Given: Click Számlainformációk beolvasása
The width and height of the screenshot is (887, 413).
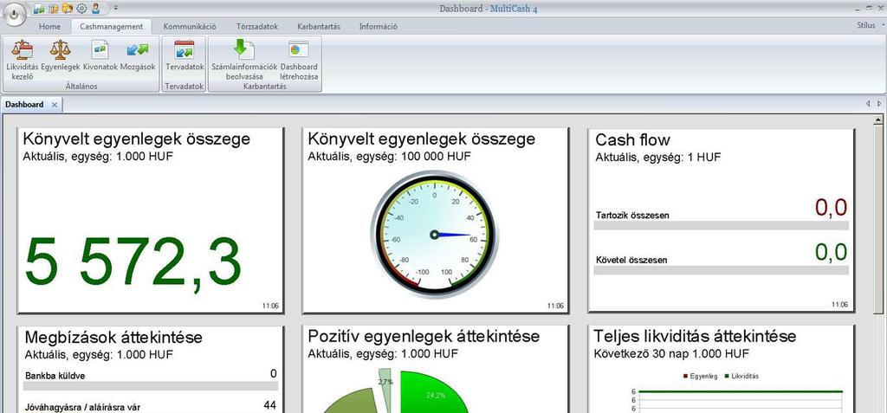Looking at the screenshot, I should point(244,60).
